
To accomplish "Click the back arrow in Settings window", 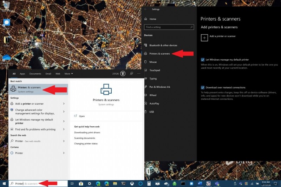I will (145, 9).
